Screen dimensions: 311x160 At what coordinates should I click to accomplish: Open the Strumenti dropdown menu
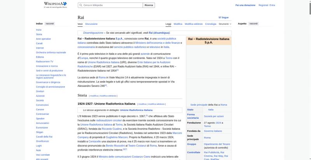[225, 24]
